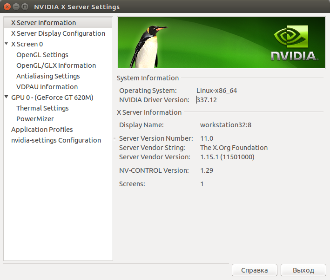Click the server version number 11.0

[x=207, y=138]
